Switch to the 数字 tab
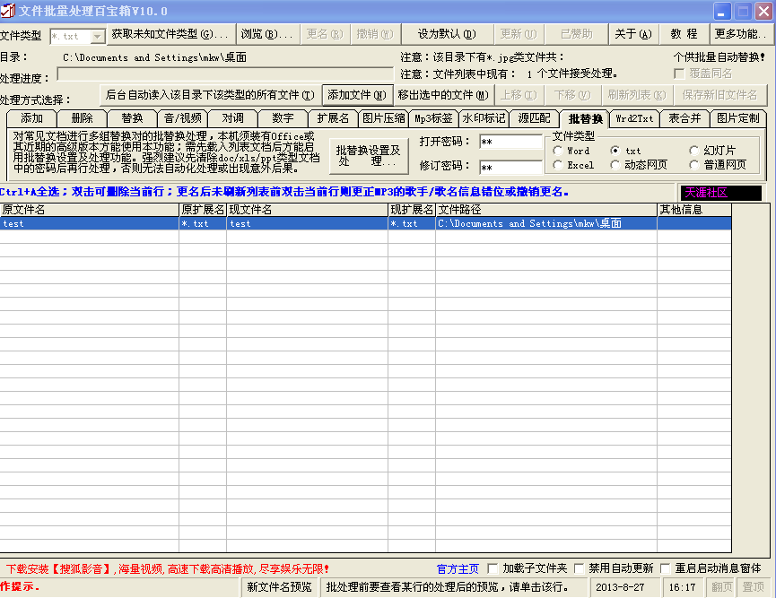The image size is (776, 598). (283, 118)
